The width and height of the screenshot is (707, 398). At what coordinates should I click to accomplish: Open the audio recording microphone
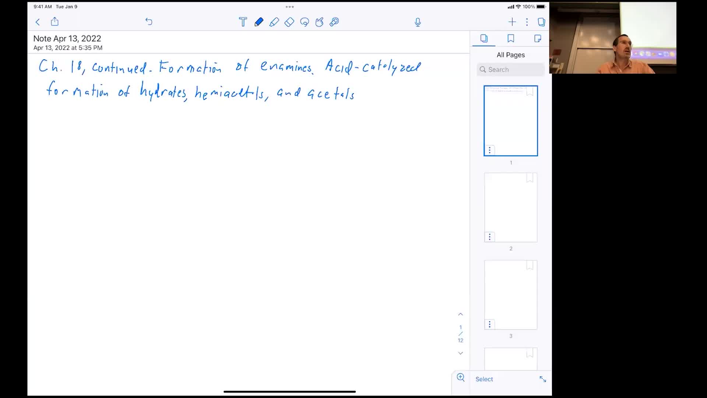pos(418,22)
